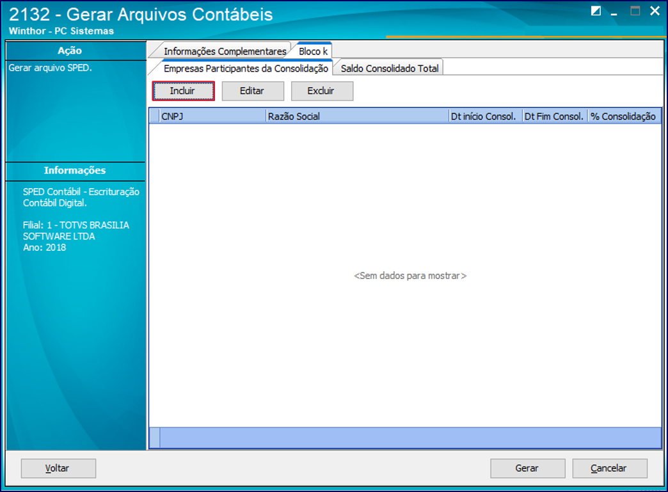668x492 pixels.
Task: Click the grid row indicator column header cell
Action: [x=154, y=116]
